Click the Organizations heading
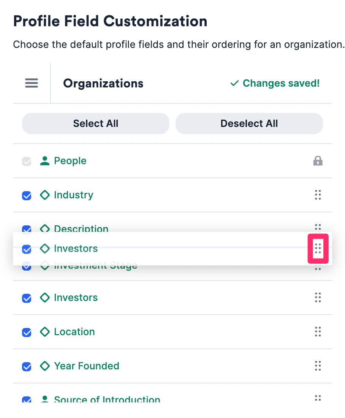Screen dimensions: 345x418 tap(103, 83)
